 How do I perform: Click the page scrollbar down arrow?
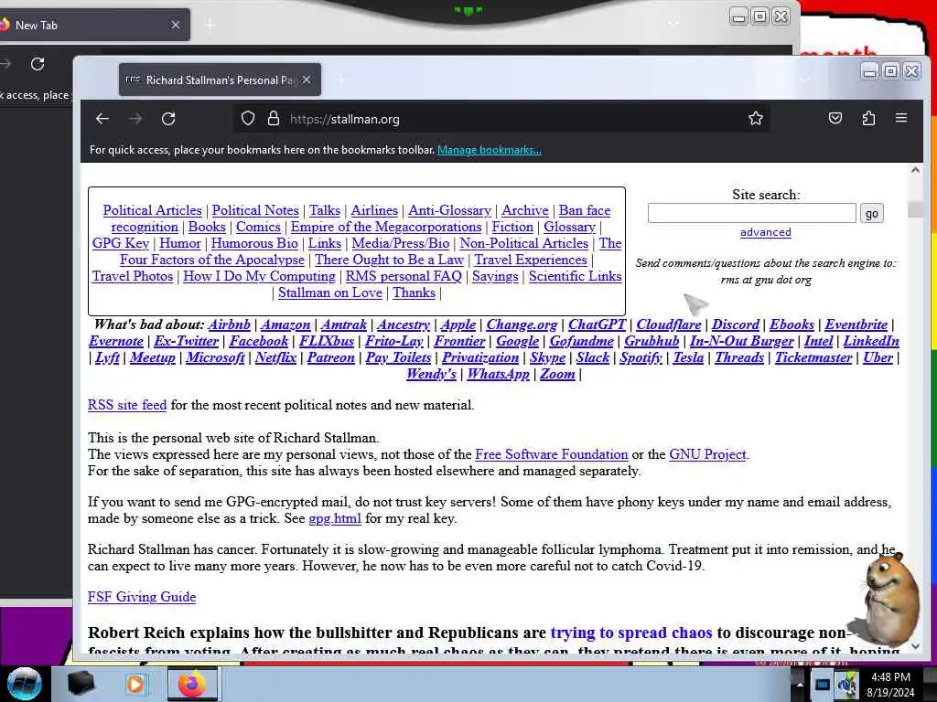(915, 646)
